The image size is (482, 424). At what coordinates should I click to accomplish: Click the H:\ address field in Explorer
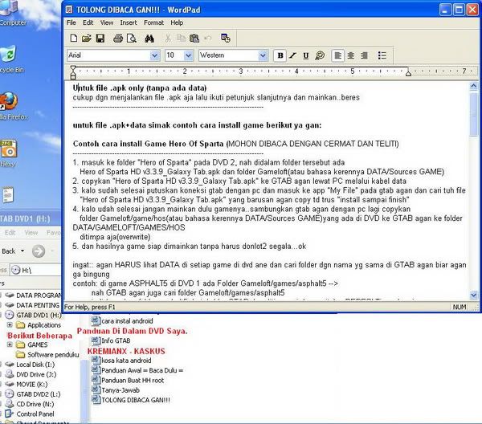click(x=35, y=270)
